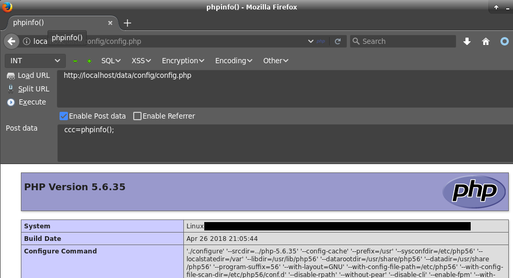
Task: Go to the home page icon
Action: [486, 41]
